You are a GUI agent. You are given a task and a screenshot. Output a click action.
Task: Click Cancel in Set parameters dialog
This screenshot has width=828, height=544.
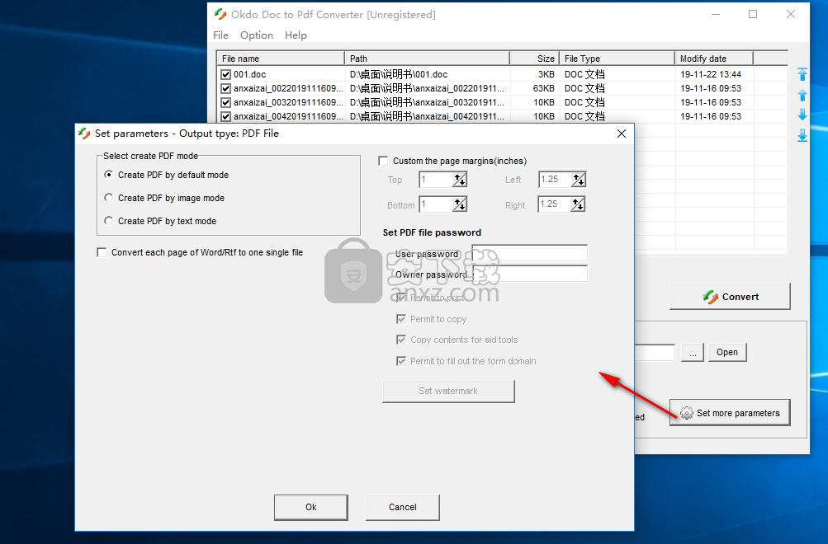(402, 507)
